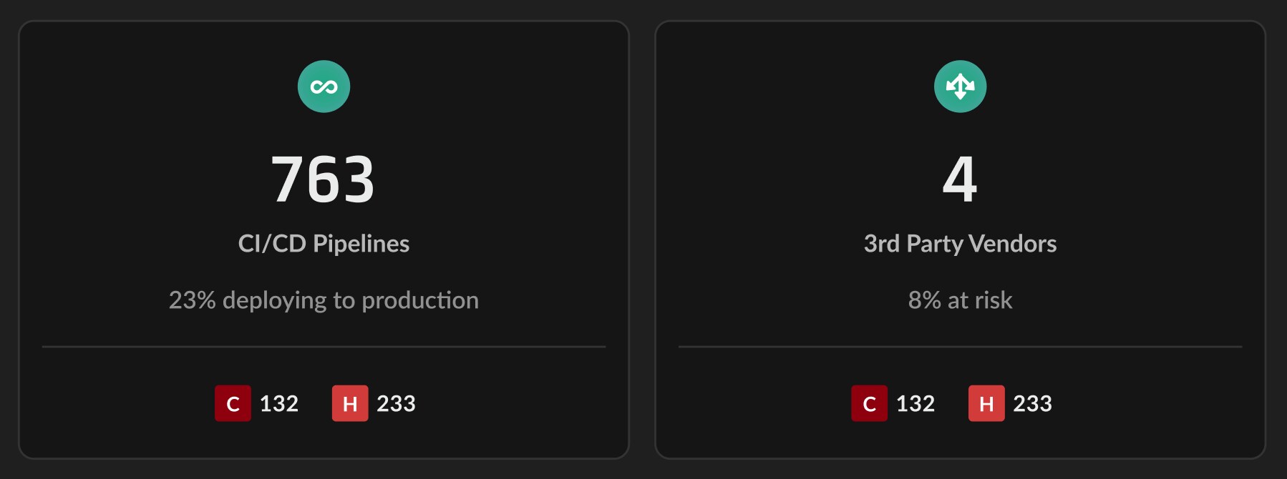The width and height of the screenshot is (1287, 479).
Task: Click the 23% deploying to production text
Action: tap(324, 300)
